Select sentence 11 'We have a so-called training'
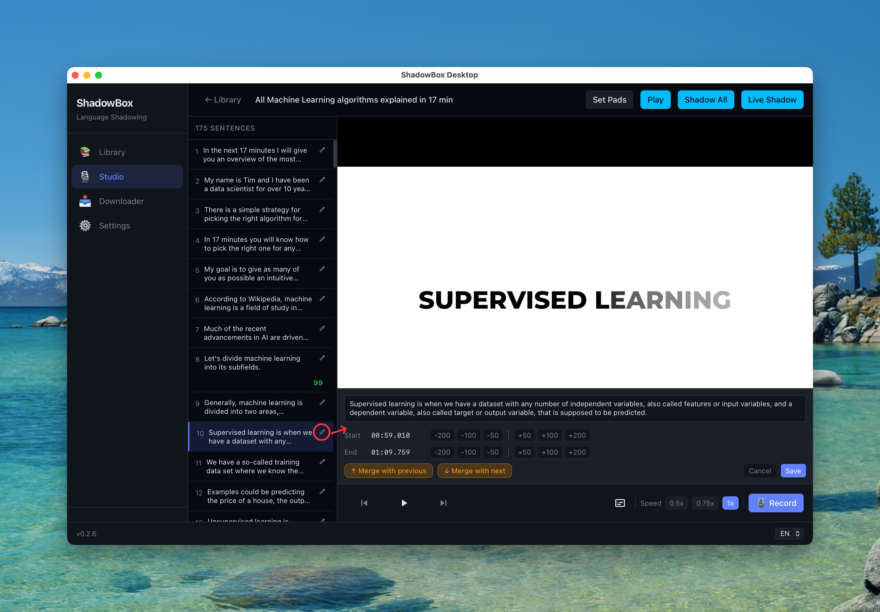 (x=261, y=466)
